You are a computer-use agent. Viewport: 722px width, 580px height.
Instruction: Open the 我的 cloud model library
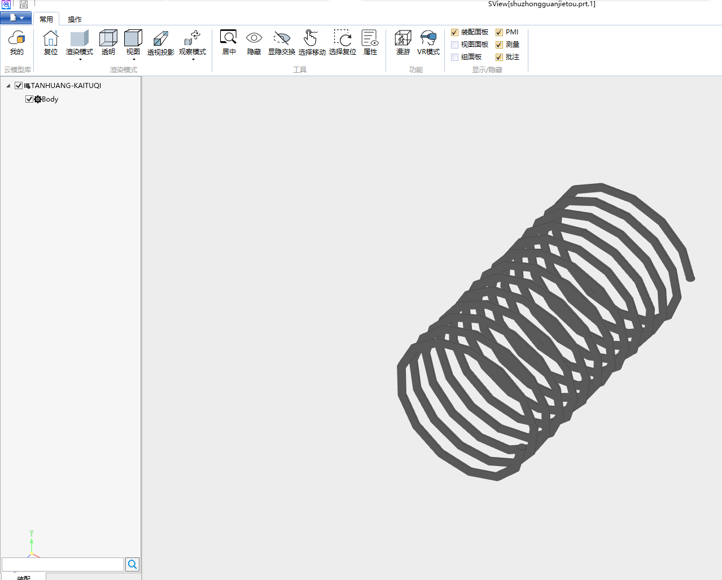pos(17,43)
